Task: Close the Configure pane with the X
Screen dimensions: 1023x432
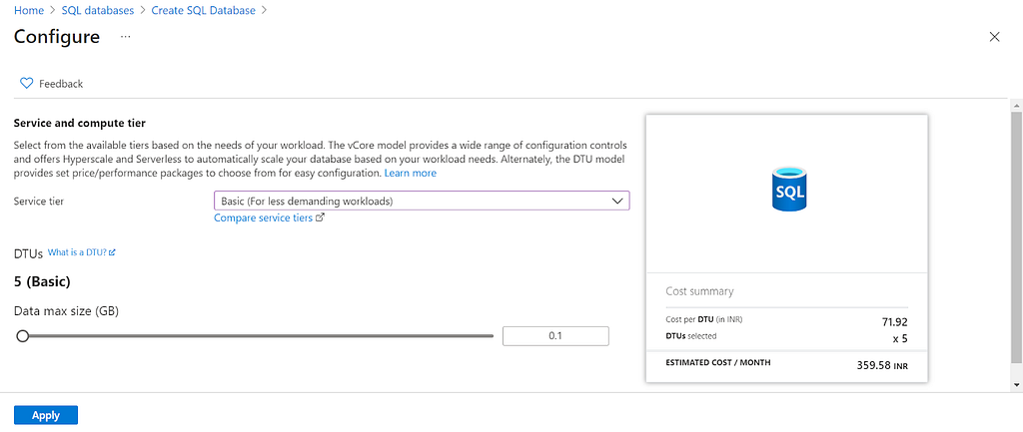Action: click(994, 37)
